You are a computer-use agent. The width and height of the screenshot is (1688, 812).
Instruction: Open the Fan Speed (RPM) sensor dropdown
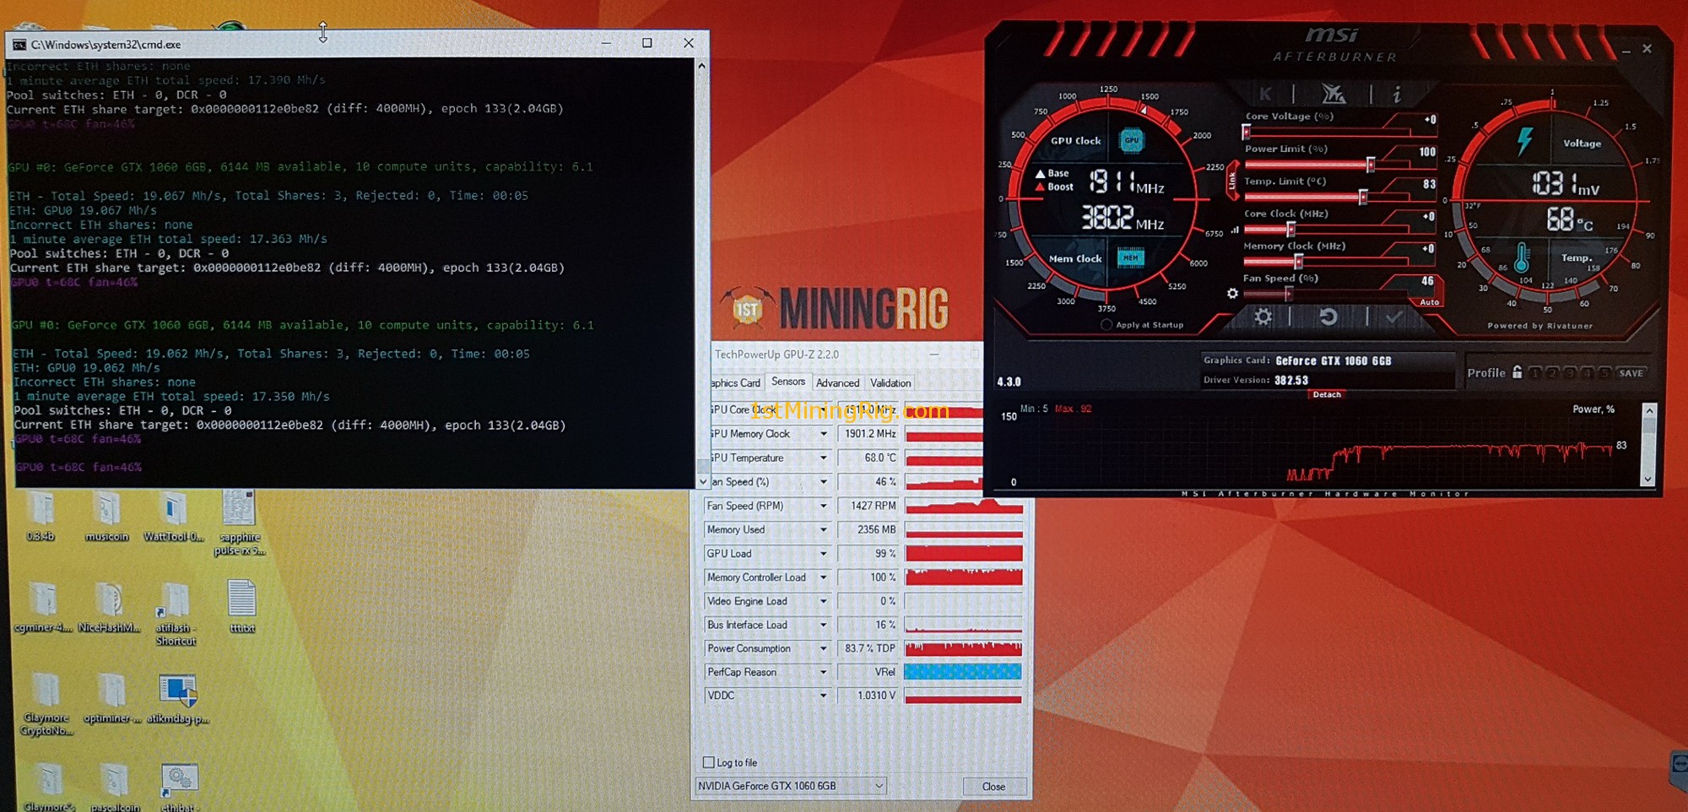(x=824, y=506)
